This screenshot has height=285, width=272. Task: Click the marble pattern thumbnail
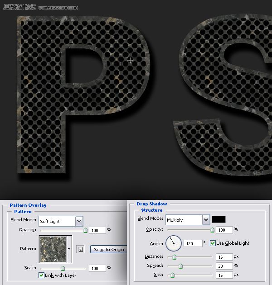(x=53, y=249)
